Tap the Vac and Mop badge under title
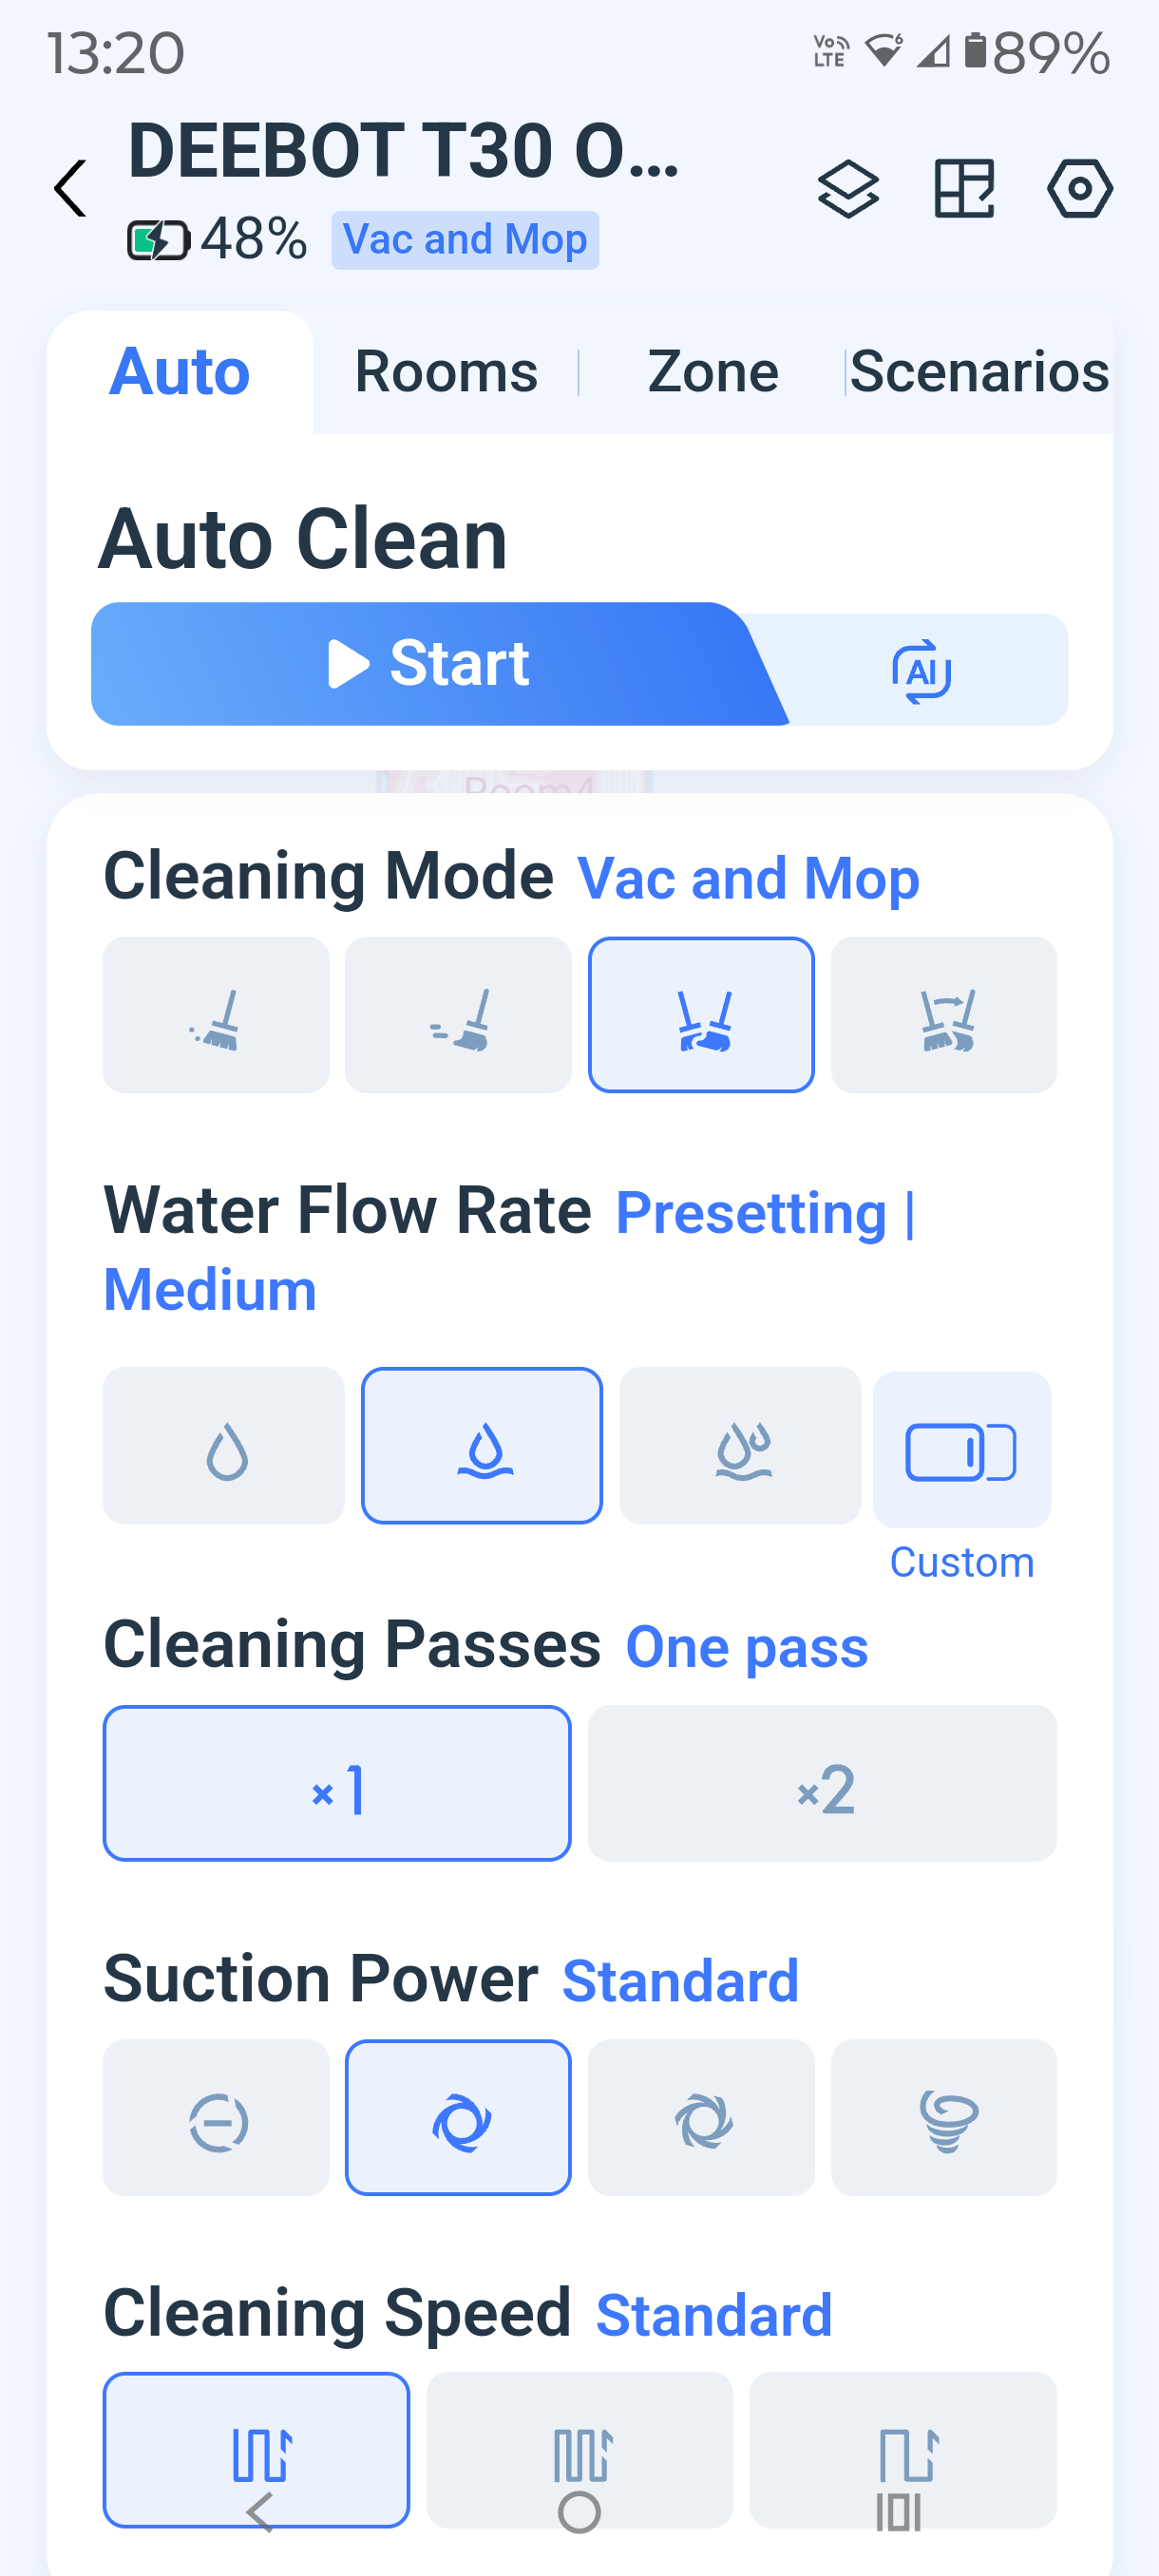The height and width of the screenshot is (2576, 1159). pyautogui.click(x=465, y=240)
